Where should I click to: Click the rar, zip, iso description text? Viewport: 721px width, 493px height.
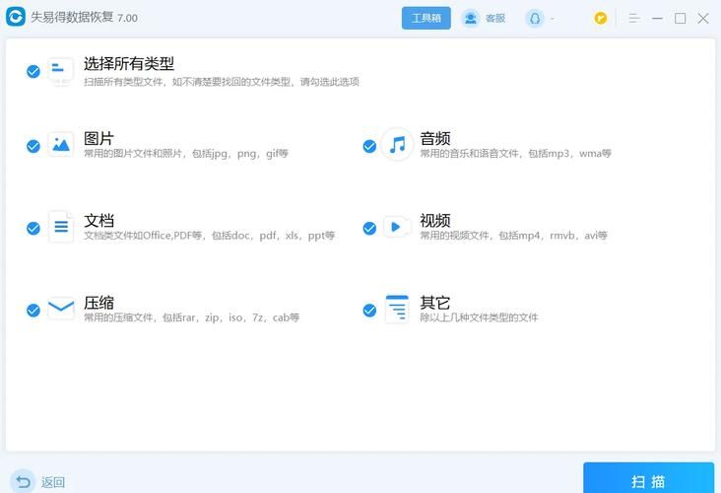tap(191, 317)
